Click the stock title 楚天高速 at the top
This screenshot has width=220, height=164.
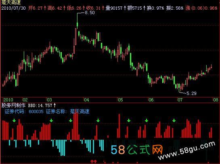coord(11,2)
